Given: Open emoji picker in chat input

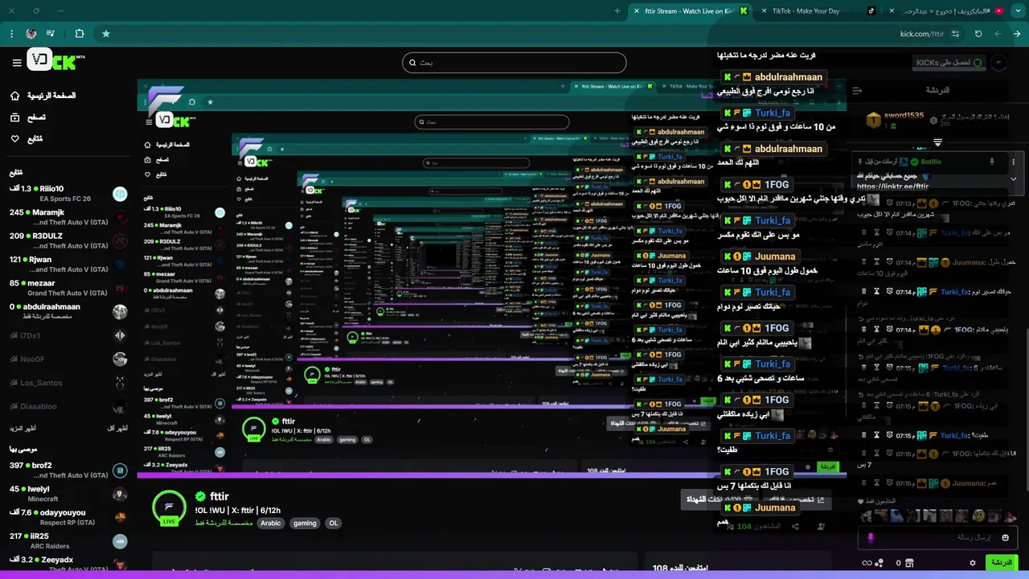Looking at the screenshot, I should click(x=1005, y=537).
